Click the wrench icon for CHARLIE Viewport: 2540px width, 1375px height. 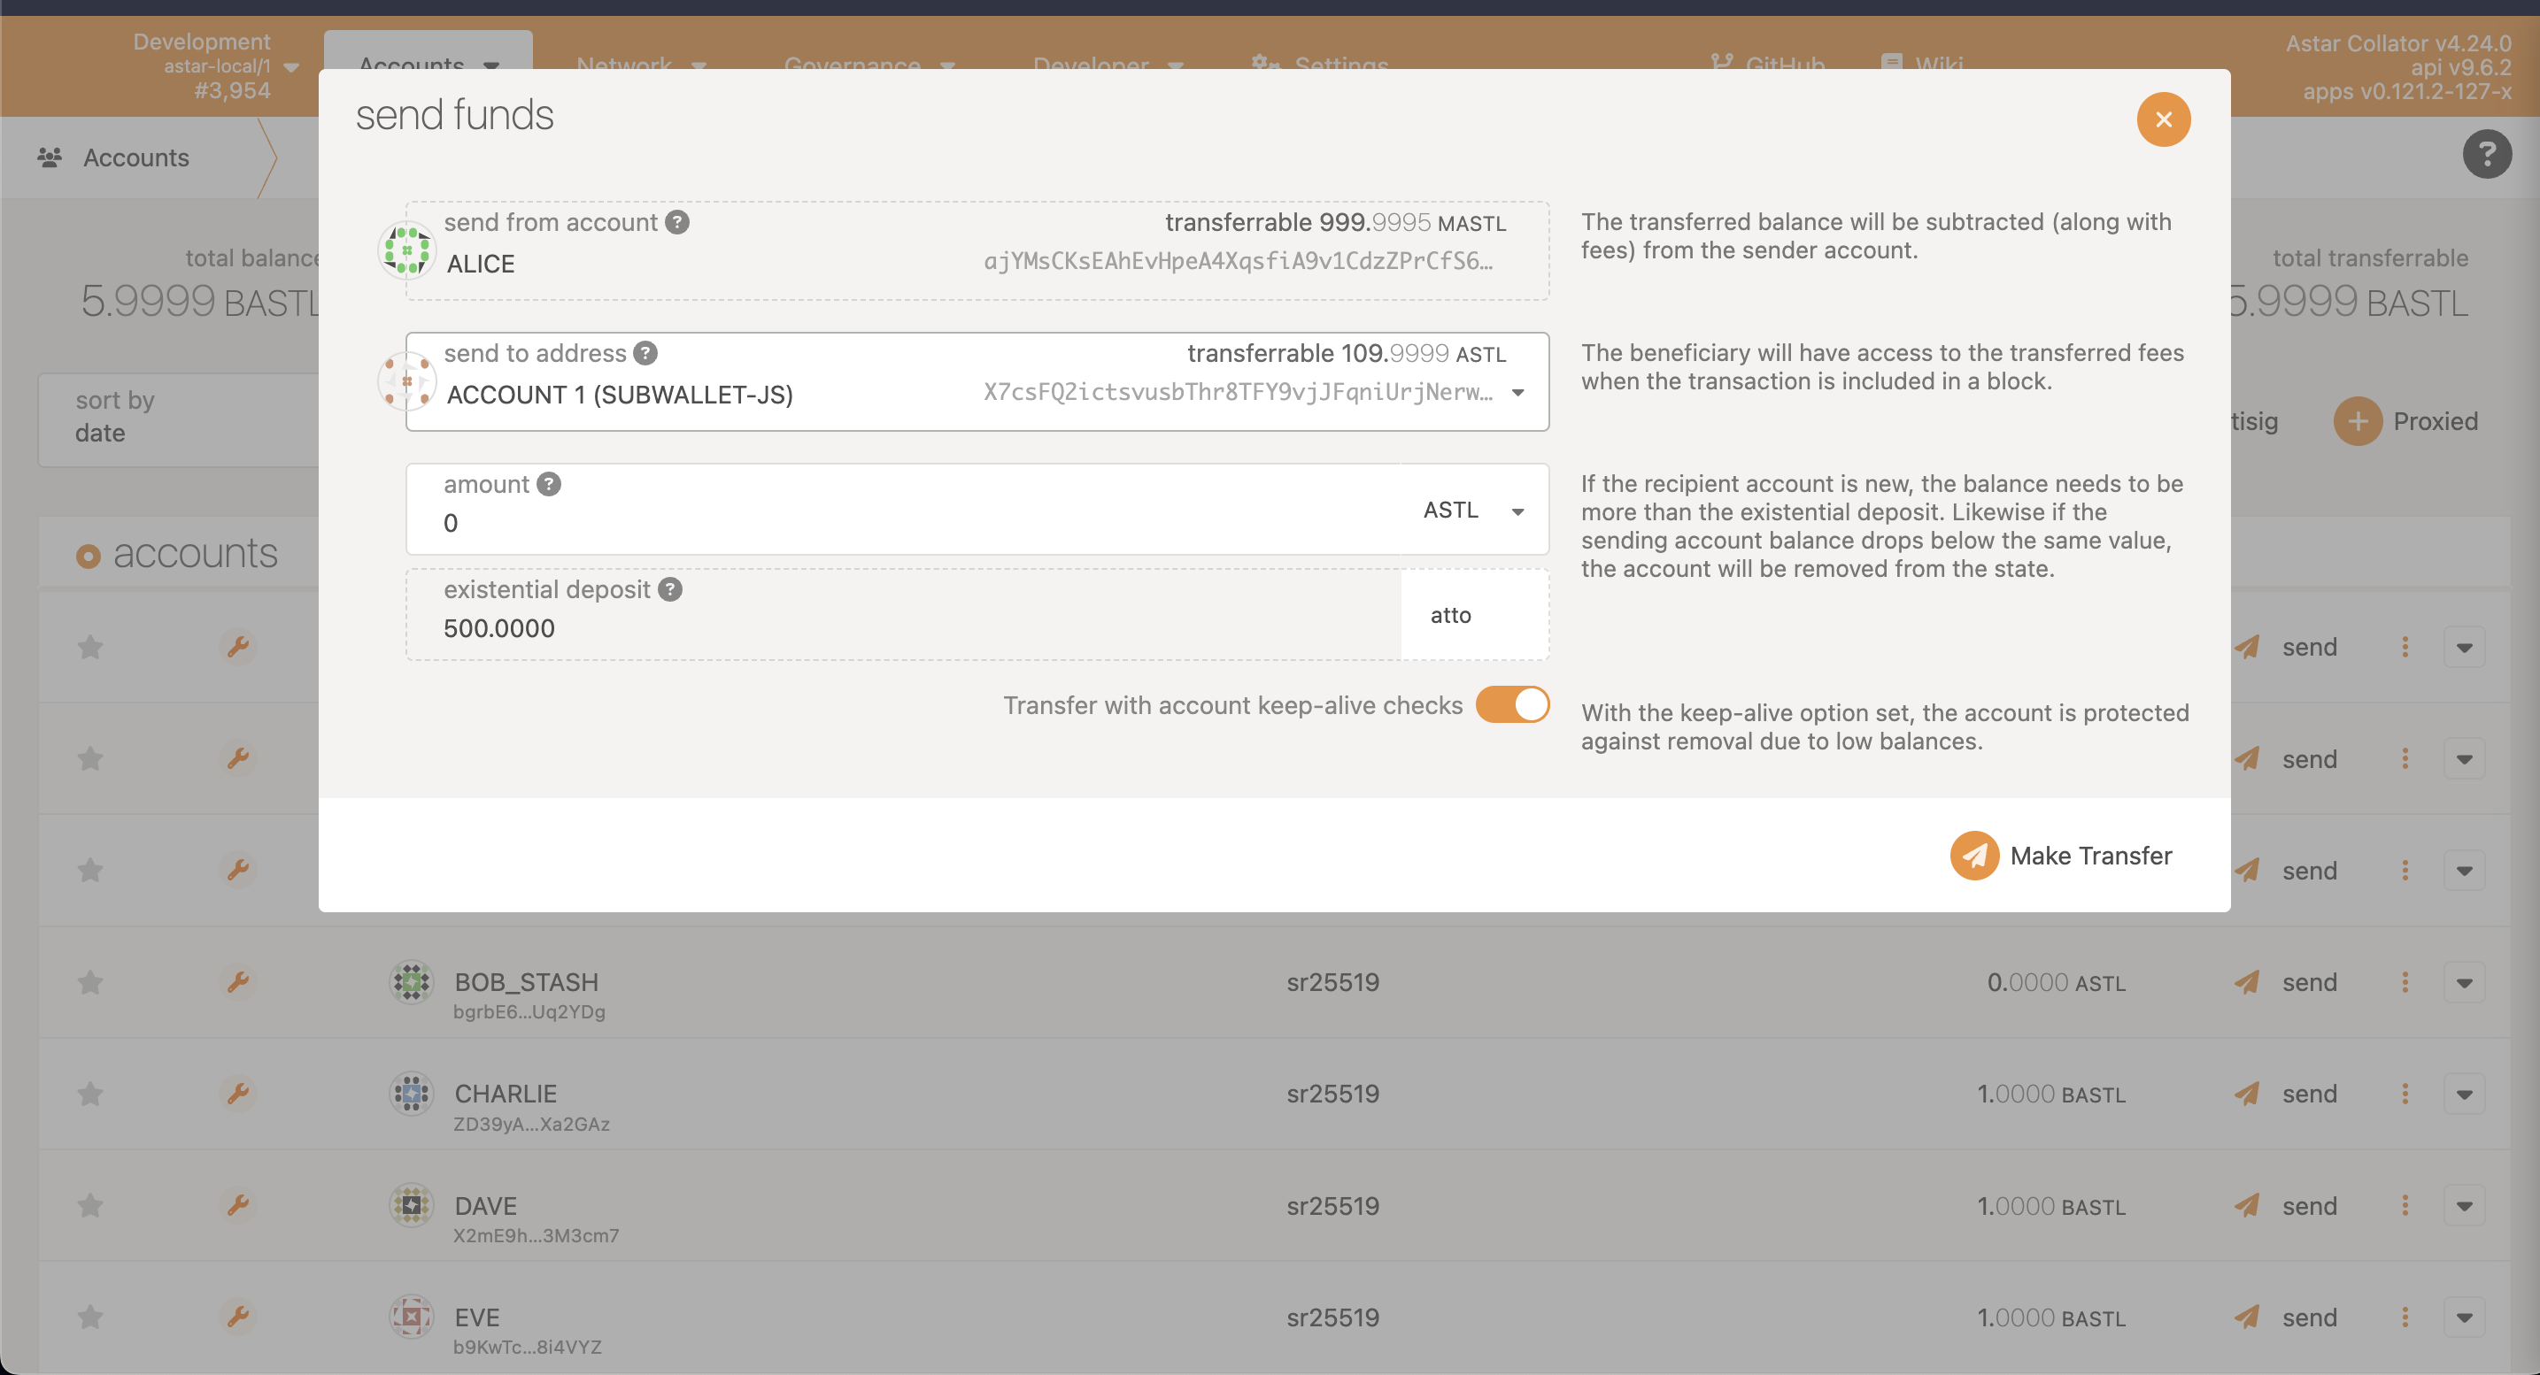[237, 1093]
